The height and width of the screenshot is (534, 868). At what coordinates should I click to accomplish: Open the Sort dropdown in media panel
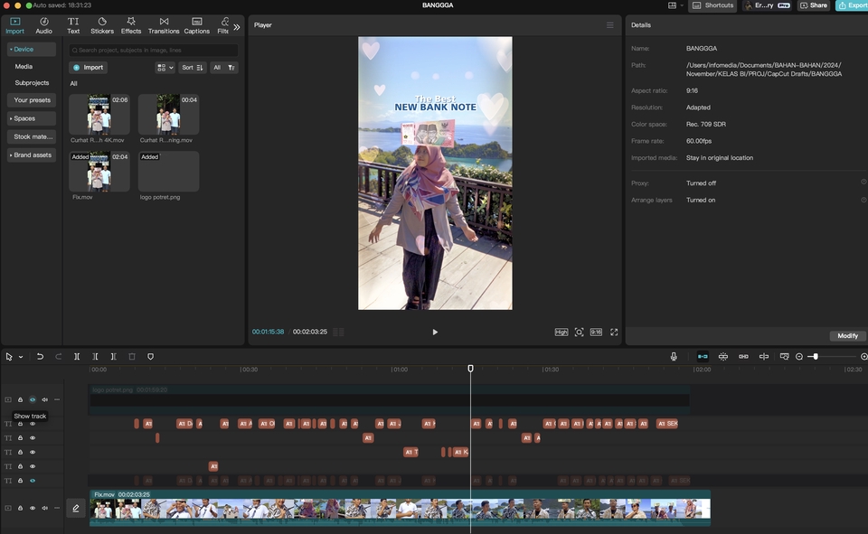coord(193,67)
